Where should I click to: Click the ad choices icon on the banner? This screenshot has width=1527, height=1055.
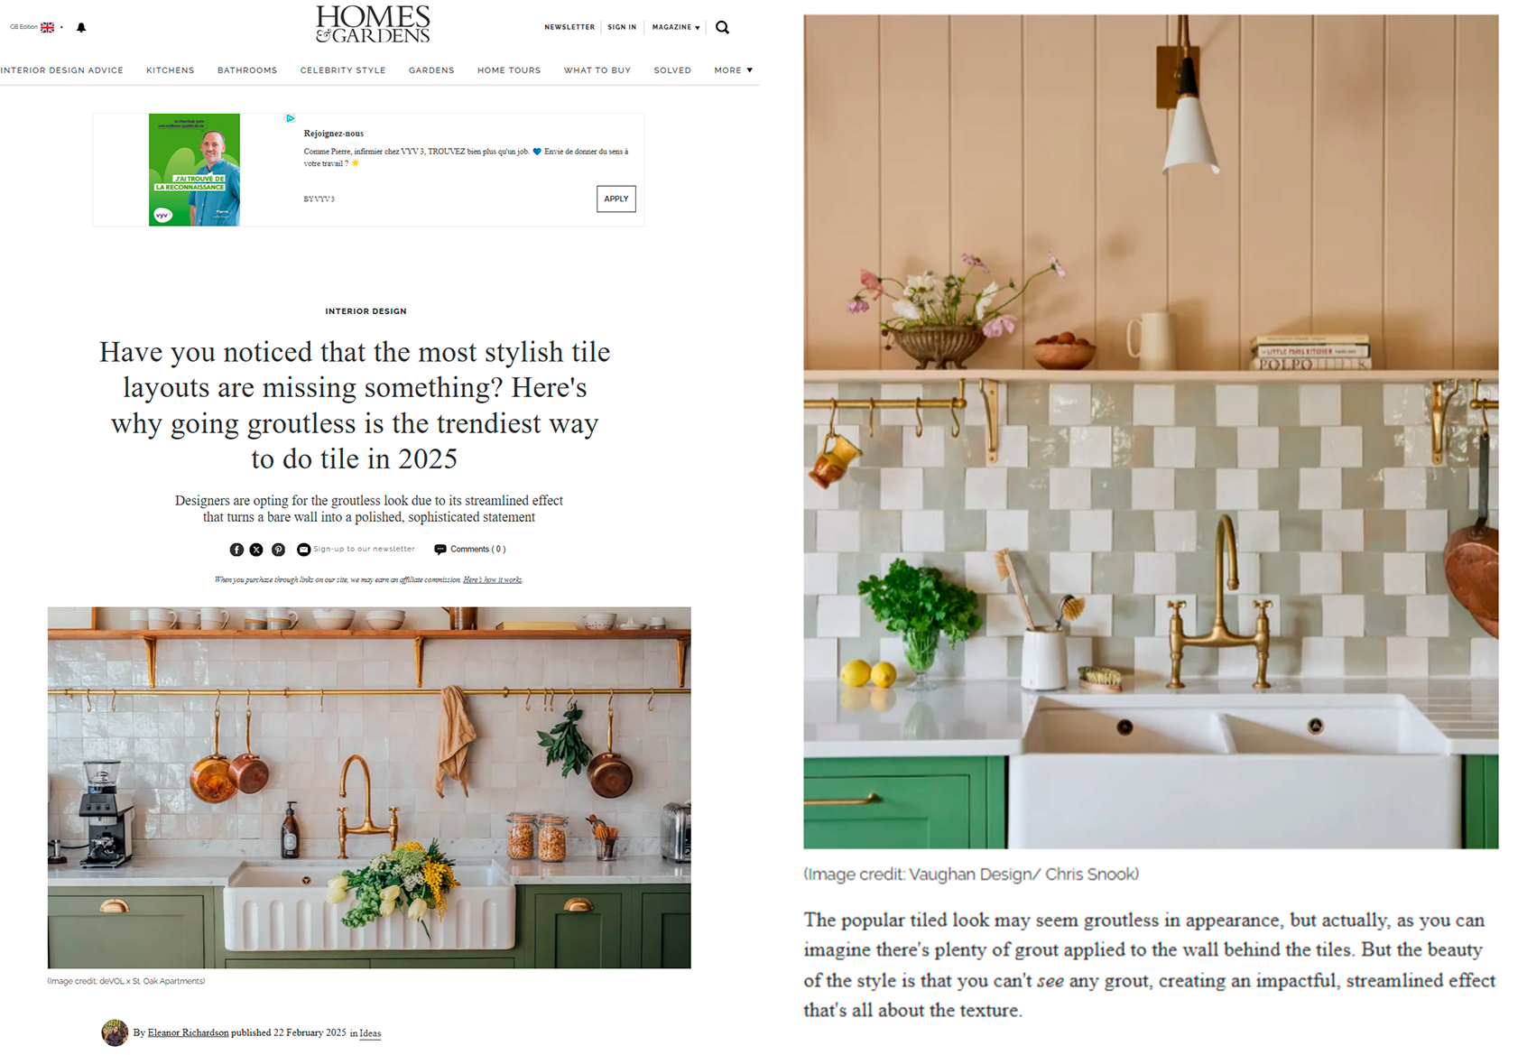click(291, 118)
